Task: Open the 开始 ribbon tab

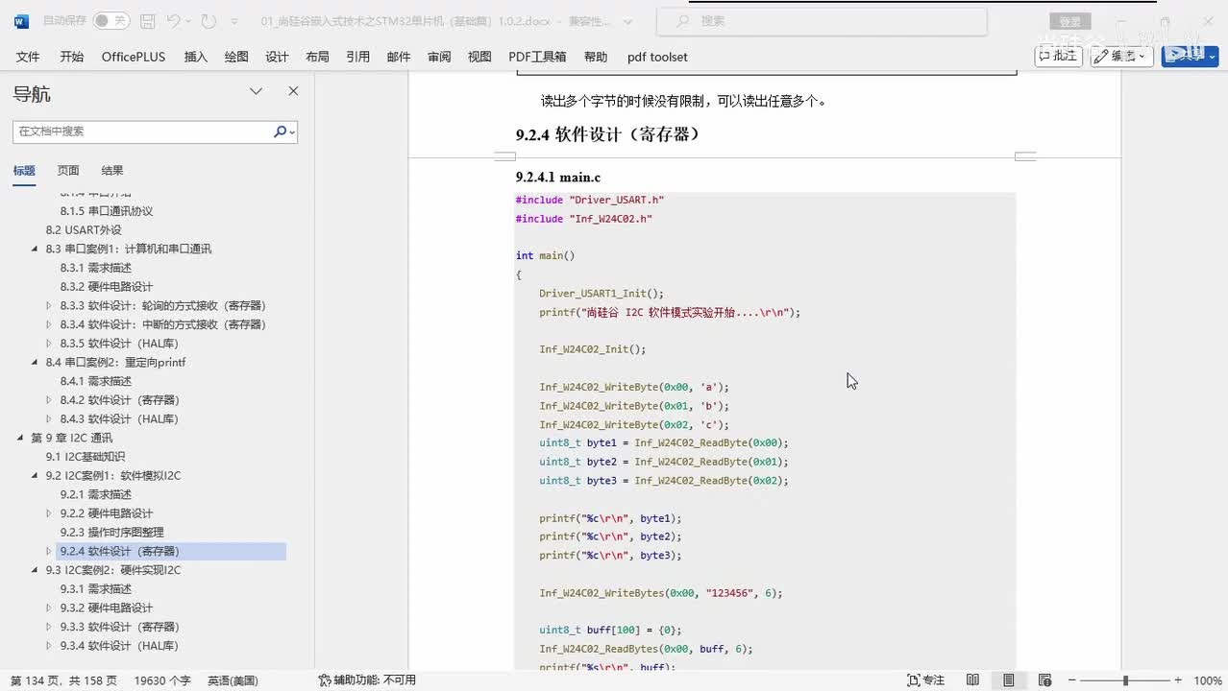Action: 72,57
